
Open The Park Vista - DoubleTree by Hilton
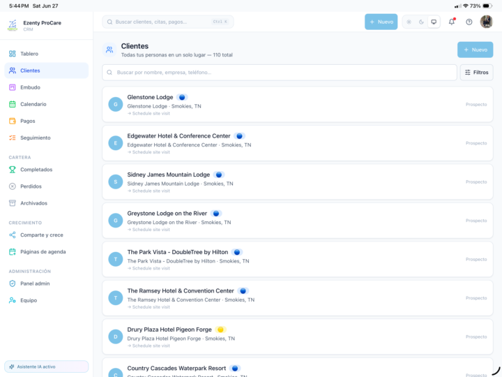tap(298, 259)
